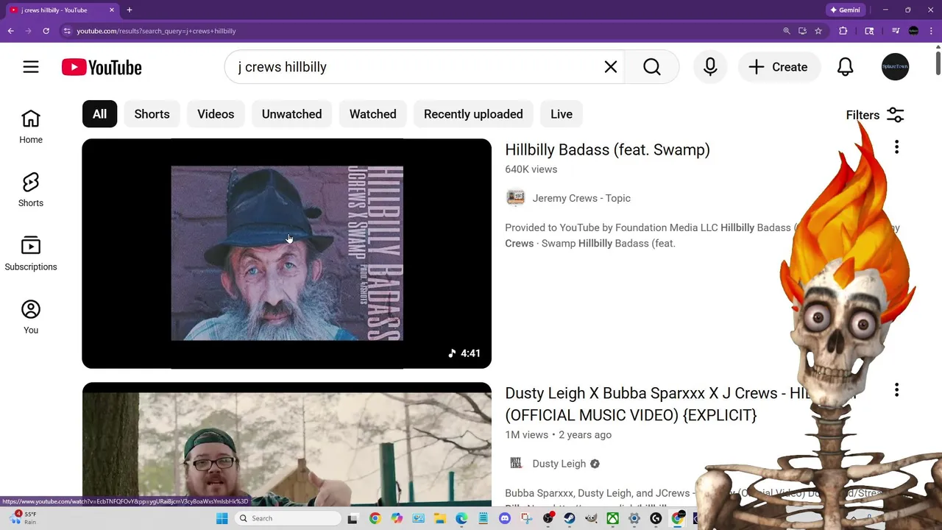Screen dimensions: 942x530
Task: Open more options for Dusty Leigh video
Action: point(896,390)
